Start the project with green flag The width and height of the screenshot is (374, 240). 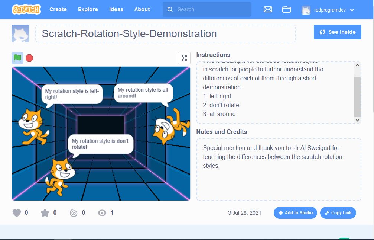17,58
